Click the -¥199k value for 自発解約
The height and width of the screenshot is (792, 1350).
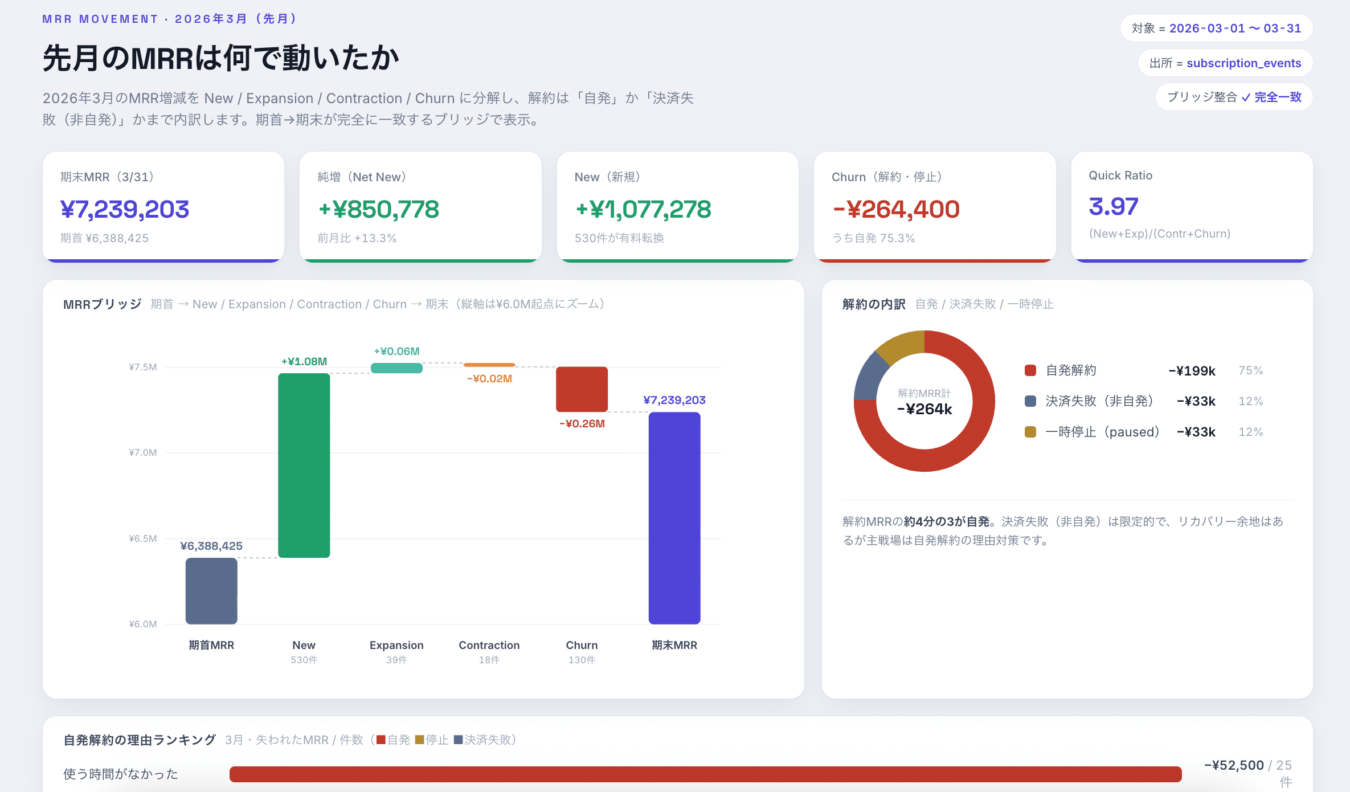click(1192, 370)
